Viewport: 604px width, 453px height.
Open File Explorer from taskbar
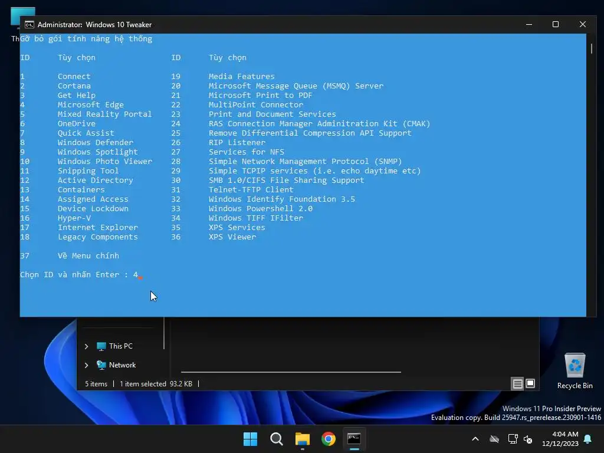coord(303,439)
